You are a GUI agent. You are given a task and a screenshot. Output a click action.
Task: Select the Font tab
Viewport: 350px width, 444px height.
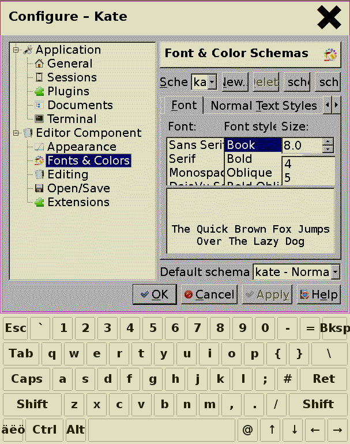(184, 105)
